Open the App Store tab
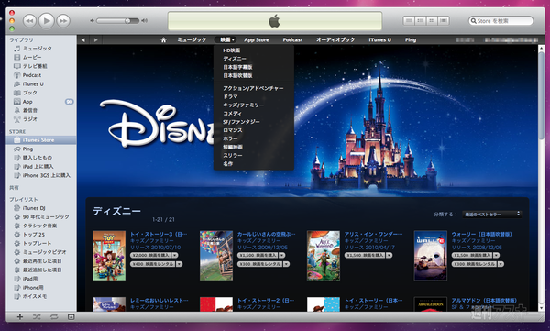 point(257,39)
